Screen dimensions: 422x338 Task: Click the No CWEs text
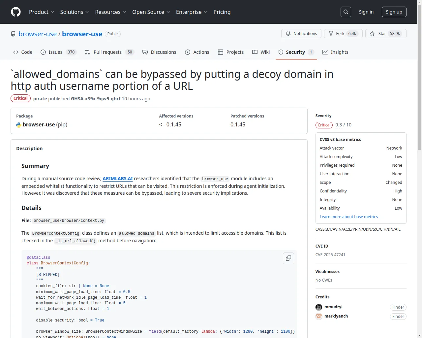(324, 280)
